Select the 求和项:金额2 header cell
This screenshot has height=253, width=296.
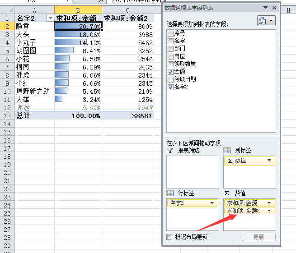coord(128,18)
